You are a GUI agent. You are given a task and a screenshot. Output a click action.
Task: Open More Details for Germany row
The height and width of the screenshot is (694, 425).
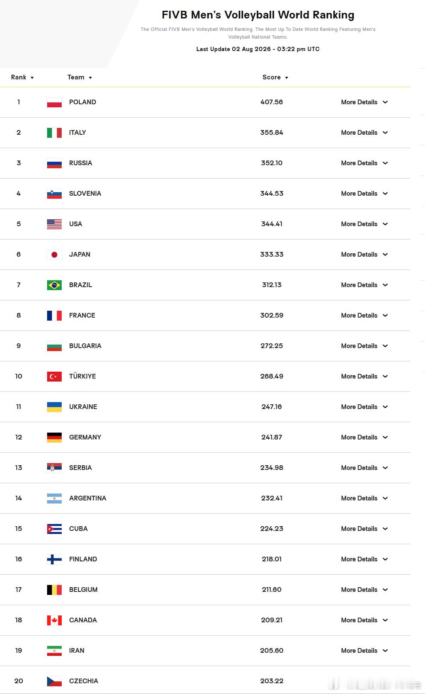[364, 437]
